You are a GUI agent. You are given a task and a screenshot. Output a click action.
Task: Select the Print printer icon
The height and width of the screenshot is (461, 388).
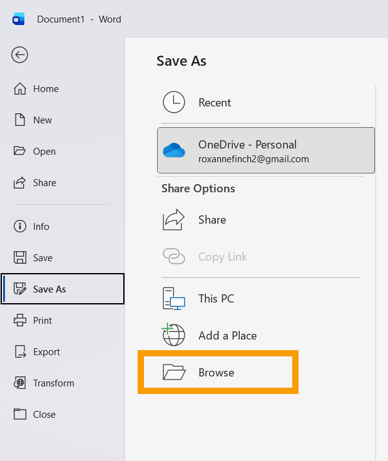point(20,321)
